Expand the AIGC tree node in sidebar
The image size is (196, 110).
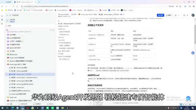(x=6, y=38)
